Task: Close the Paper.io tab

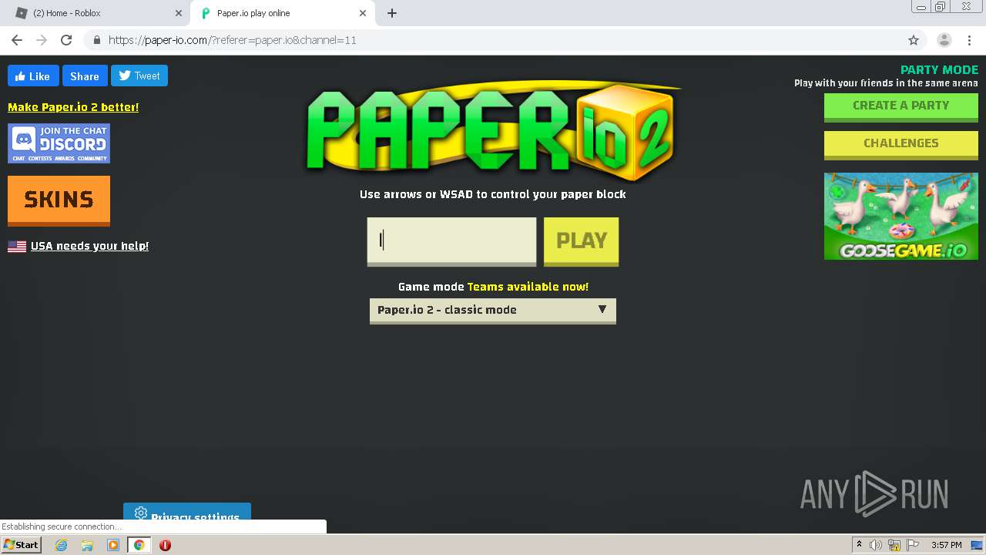Action: 362,13
